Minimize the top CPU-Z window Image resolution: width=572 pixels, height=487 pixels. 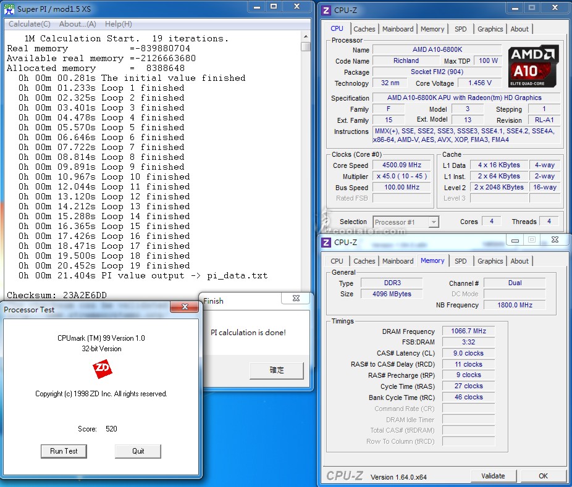coord(515,8)
